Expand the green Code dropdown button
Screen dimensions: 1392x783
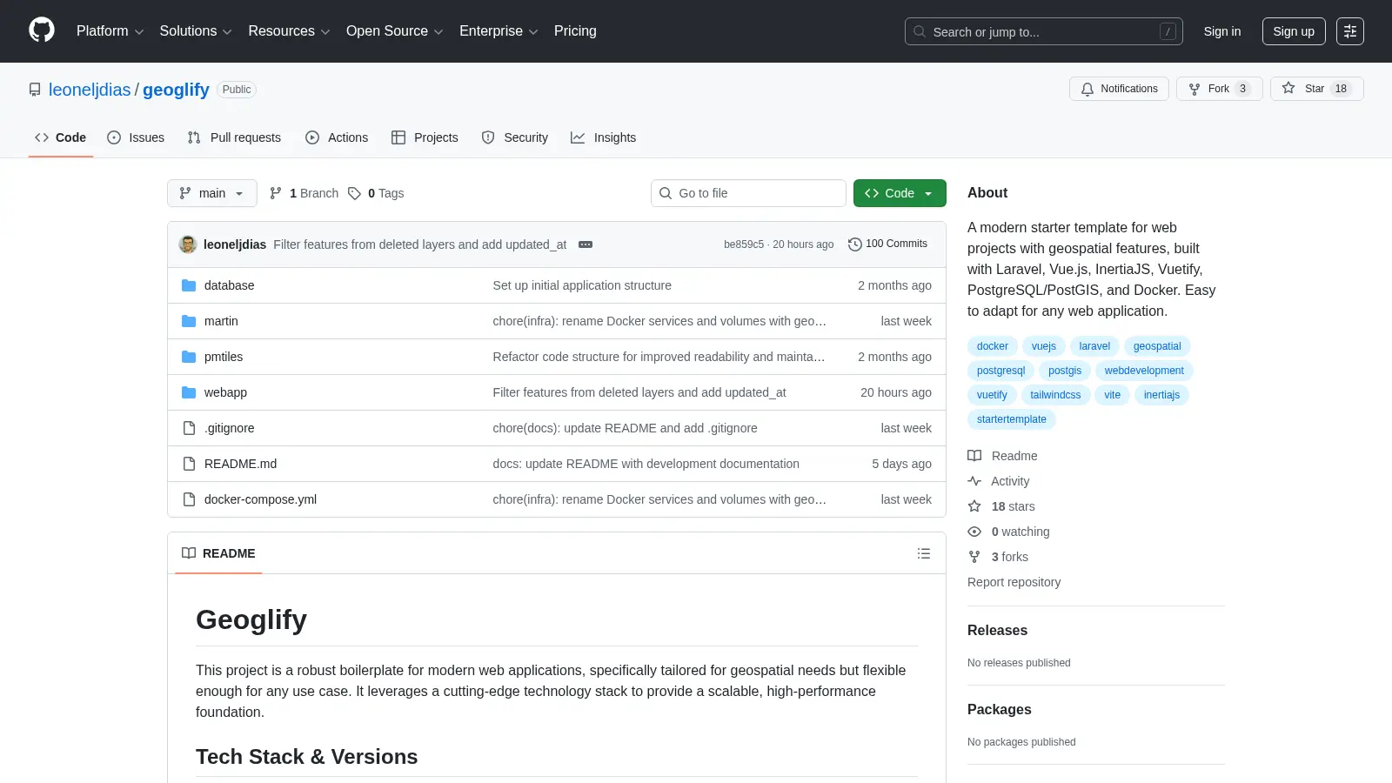pyautogui.click(x=900, y=193)
